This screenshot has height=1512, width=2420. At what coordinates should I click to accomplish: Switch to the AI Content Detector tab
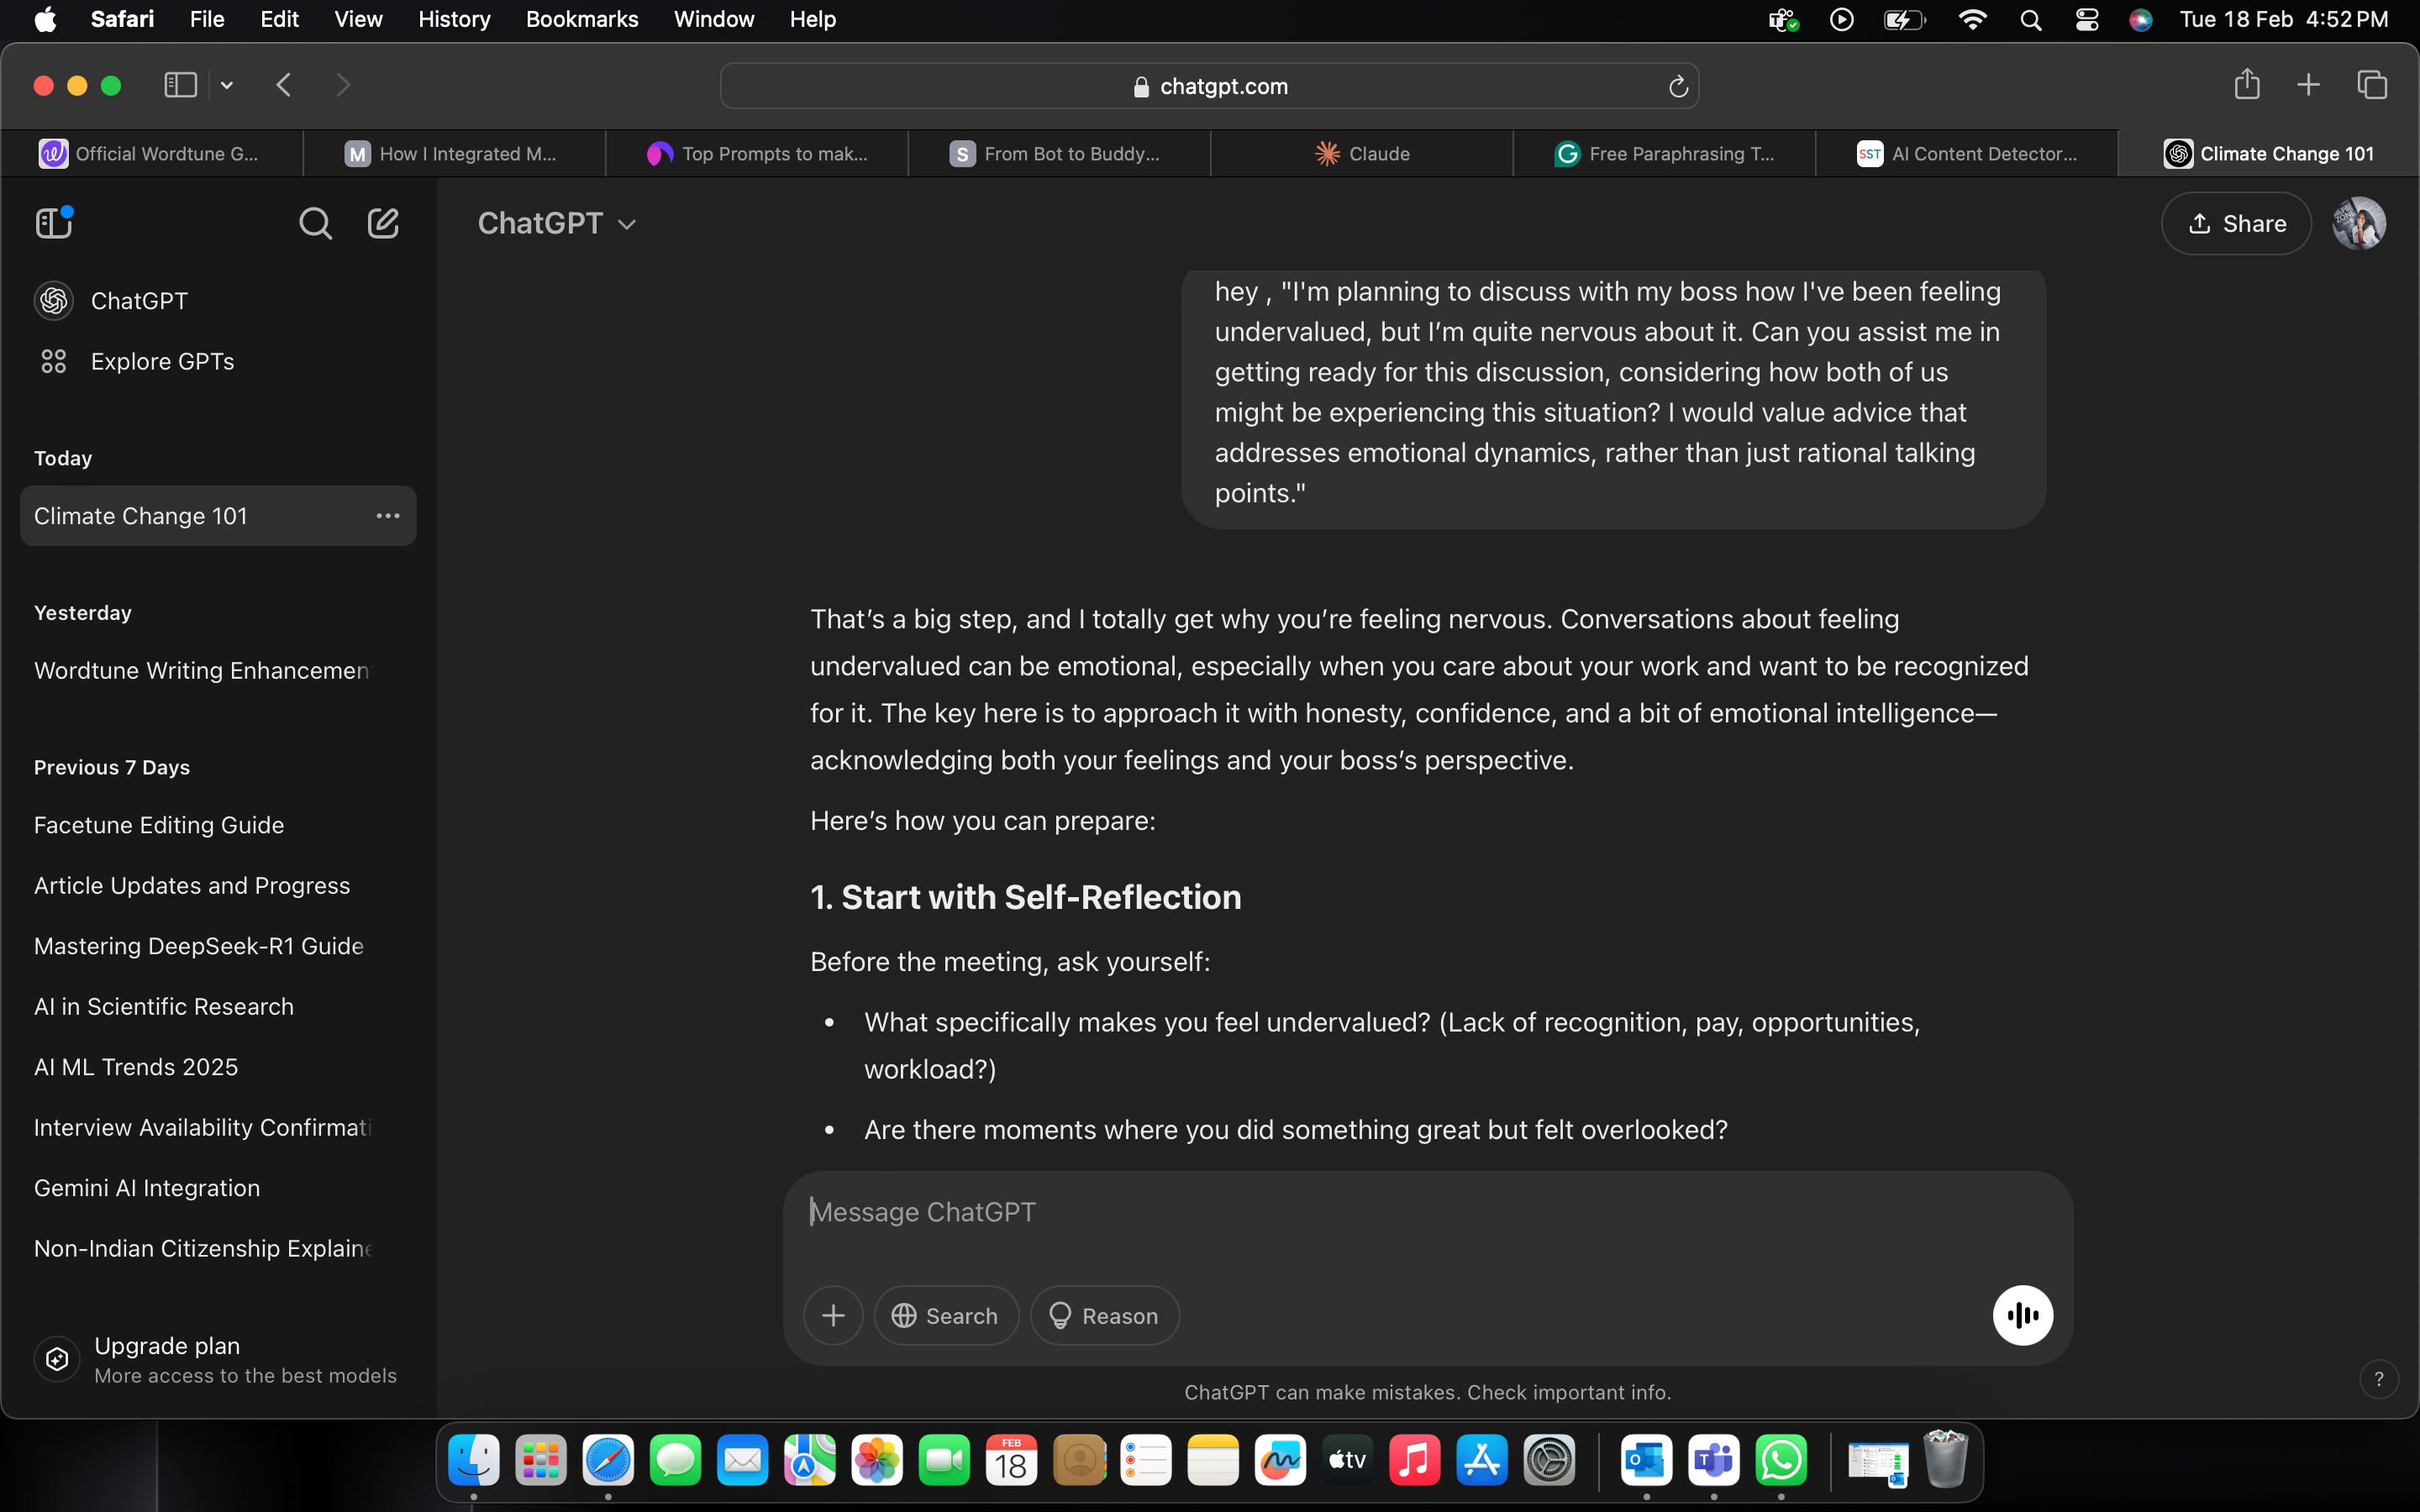point(1967,153)
